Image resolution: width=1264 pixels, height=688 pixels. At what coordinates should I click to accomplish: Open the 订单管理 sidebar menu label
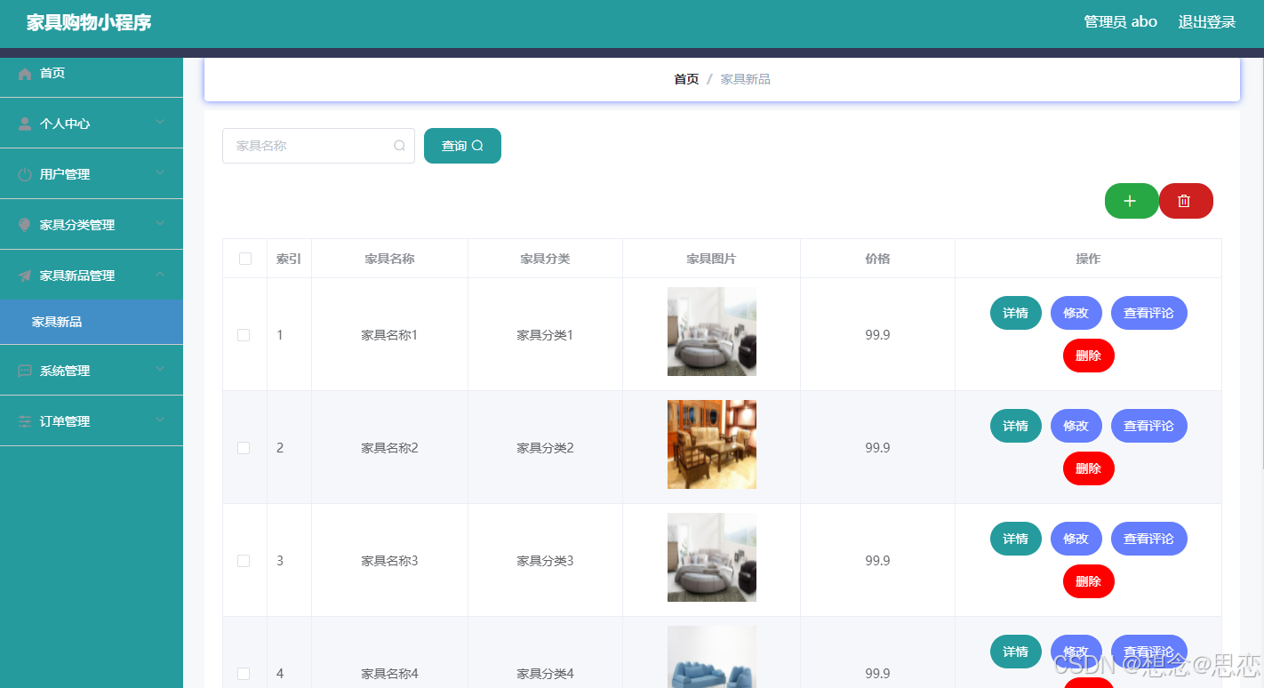click(65, 422)
